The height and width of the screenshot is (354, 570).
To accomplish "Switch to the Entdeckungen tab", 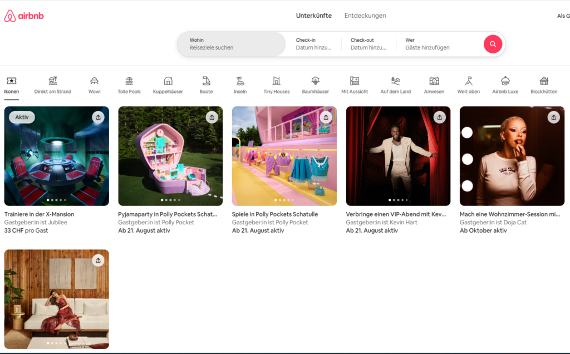I will (x=365, y=16).
